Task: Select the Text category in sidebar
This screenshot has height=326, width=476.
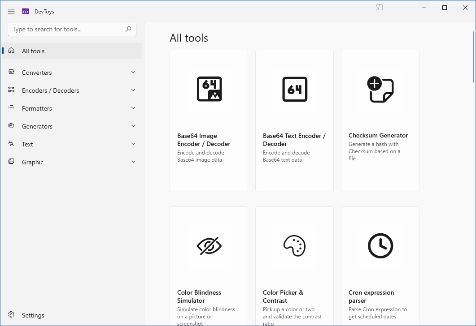Action: 72,144
